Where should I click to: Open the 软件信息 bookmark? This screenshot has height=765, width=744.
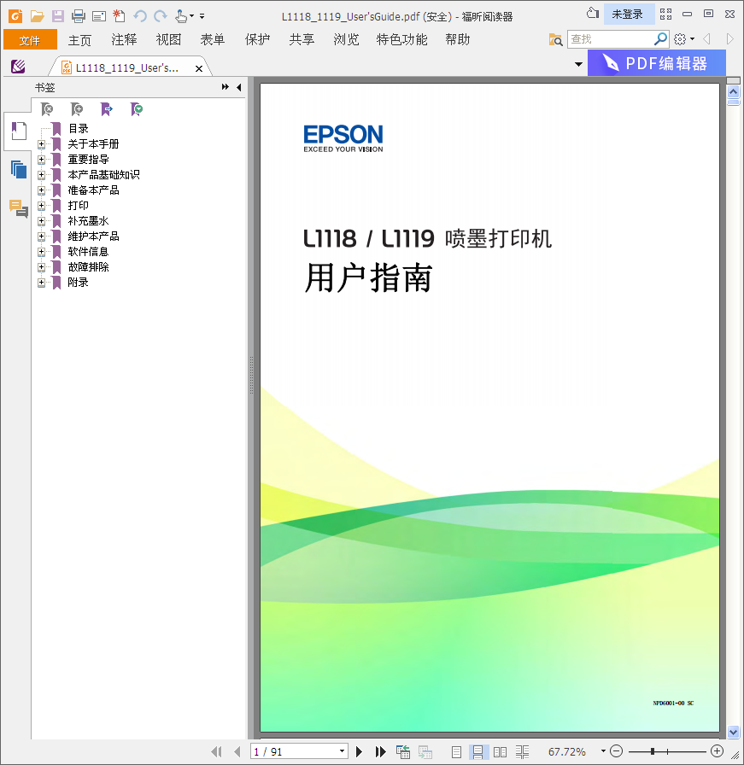(88, 252)
